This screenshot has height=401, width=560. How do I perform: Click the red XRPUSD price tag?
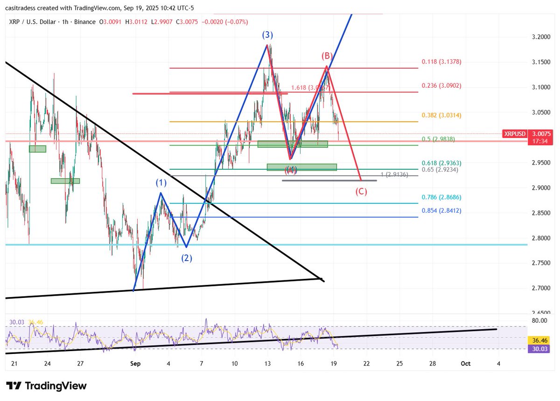[515, 134]
